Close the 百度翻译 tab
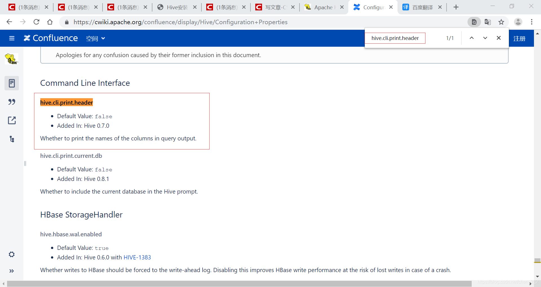This screenshot has height=287, width=541. [440, 7]
